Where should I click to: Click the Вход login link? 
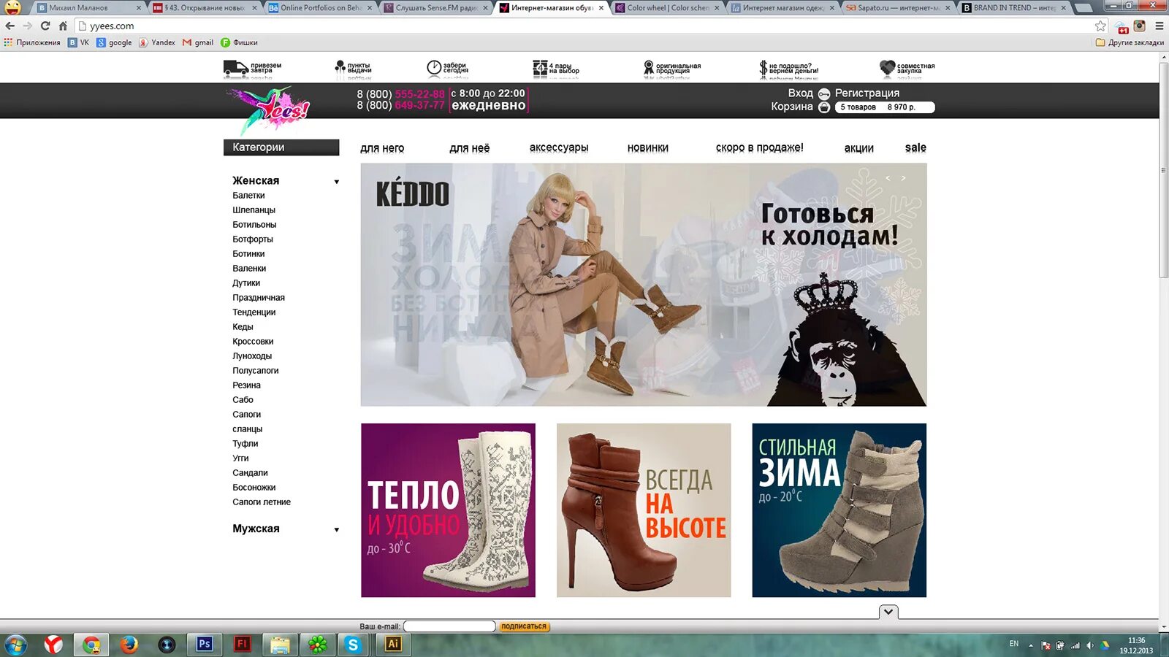tap(801, 93)
